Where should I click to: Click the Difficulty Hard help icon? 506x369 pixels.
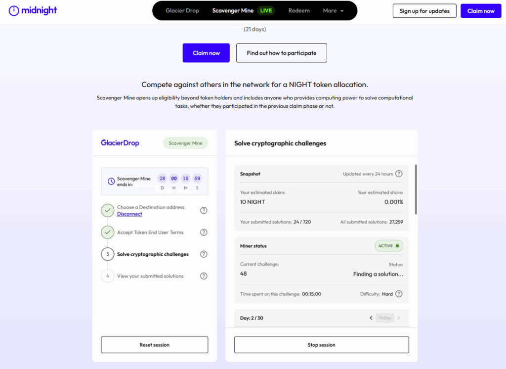point(399,294)
